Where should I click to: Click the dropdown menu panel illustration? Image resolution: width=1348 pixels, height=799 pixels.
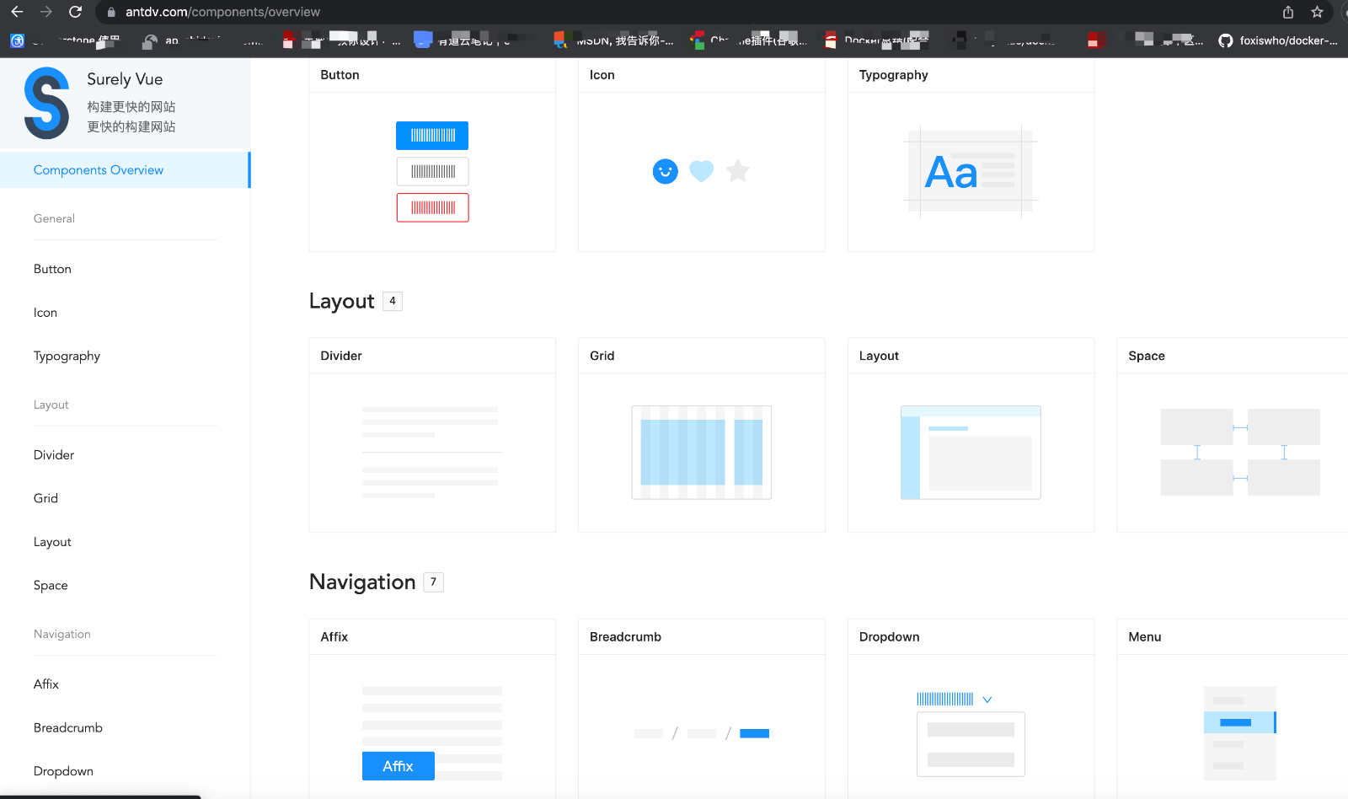[971, 744]
